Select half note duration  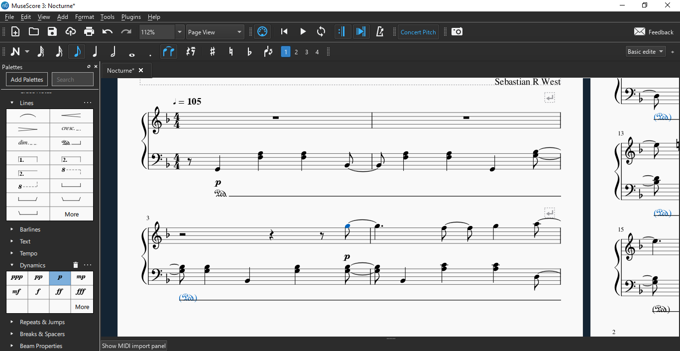(x=113, y=51)
